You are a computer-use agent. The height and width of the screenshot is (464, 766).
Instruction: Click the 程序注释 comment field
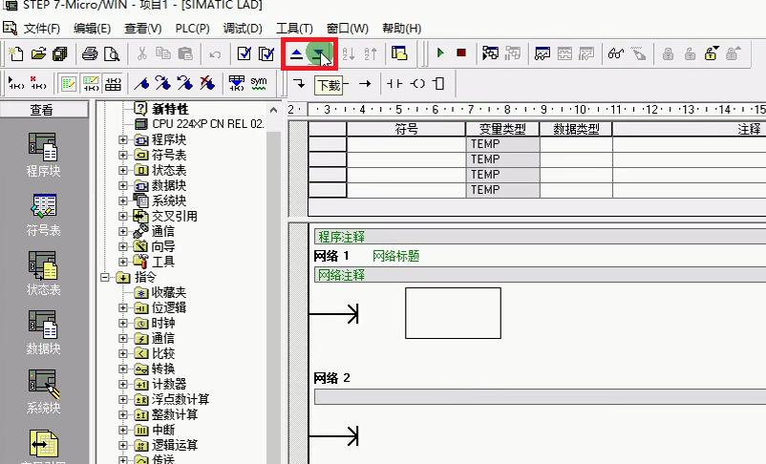(540, 237)
